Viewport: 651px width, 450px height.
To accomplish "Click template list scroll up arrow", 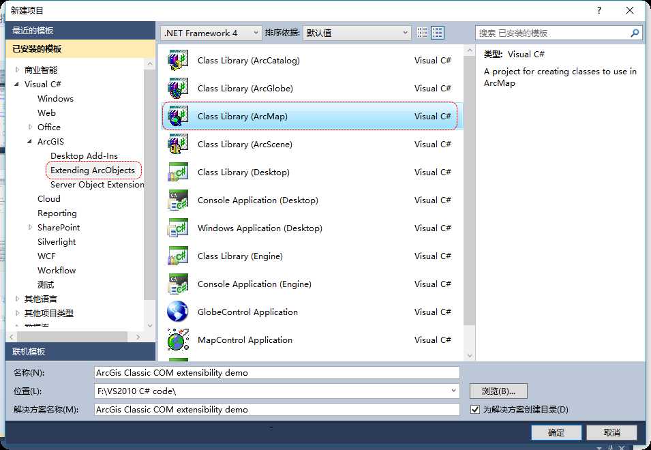I will pos(470,50).
